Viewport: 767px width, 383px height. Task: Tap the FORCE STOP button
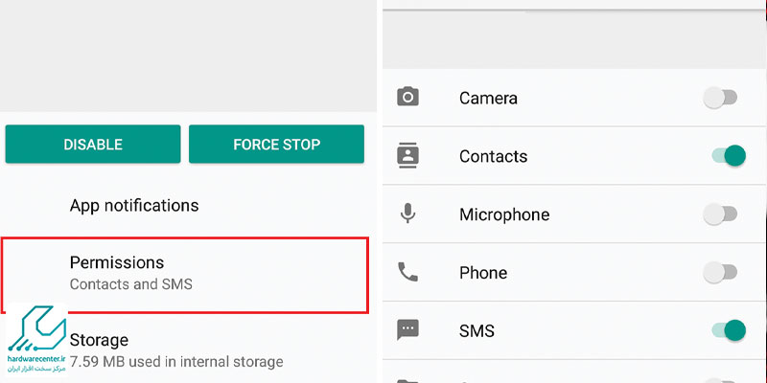[x=276, y=145]
